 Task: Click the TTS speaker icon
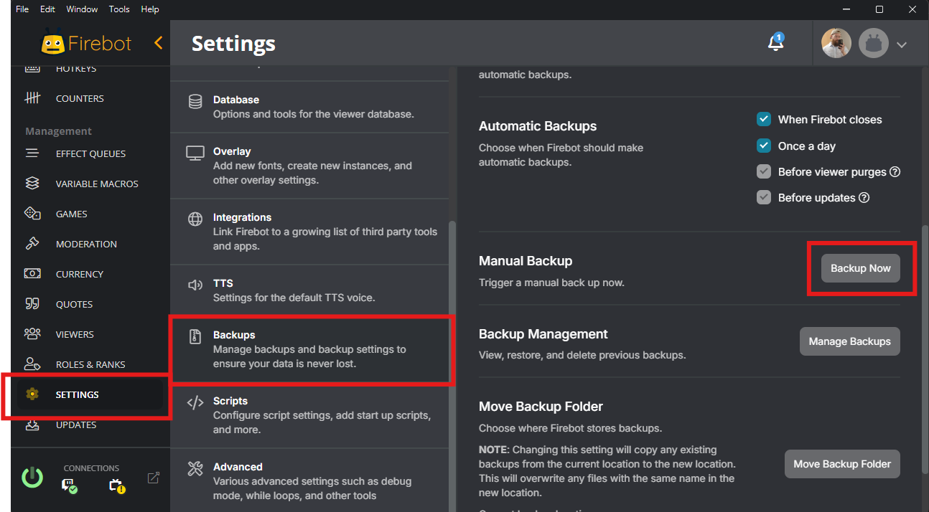pyautogui.click(x=195, y=285)
